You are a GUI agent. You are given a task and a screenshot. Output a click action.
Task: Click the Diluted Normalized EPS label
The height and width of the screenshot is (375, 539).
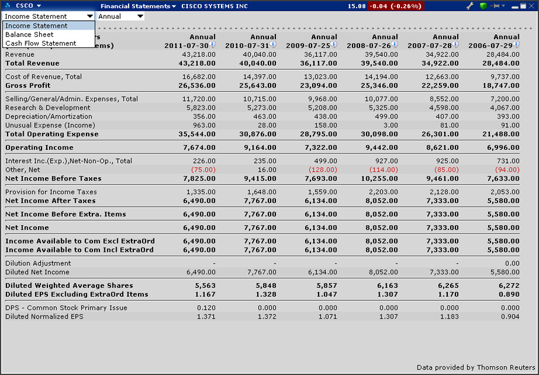[x=44, y=316]
